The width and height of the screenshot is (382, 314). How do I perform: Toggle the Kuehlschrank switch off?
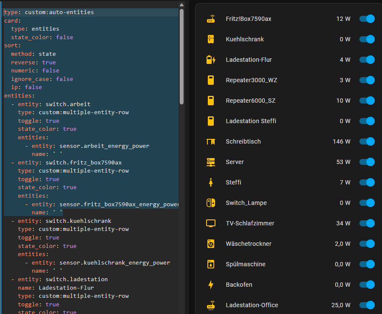[x=367, y=39]
